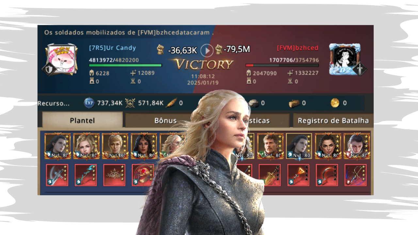Click the tiara equipment icon on the attacker side
Screen dimensions: 418x235
coord(115,175)
